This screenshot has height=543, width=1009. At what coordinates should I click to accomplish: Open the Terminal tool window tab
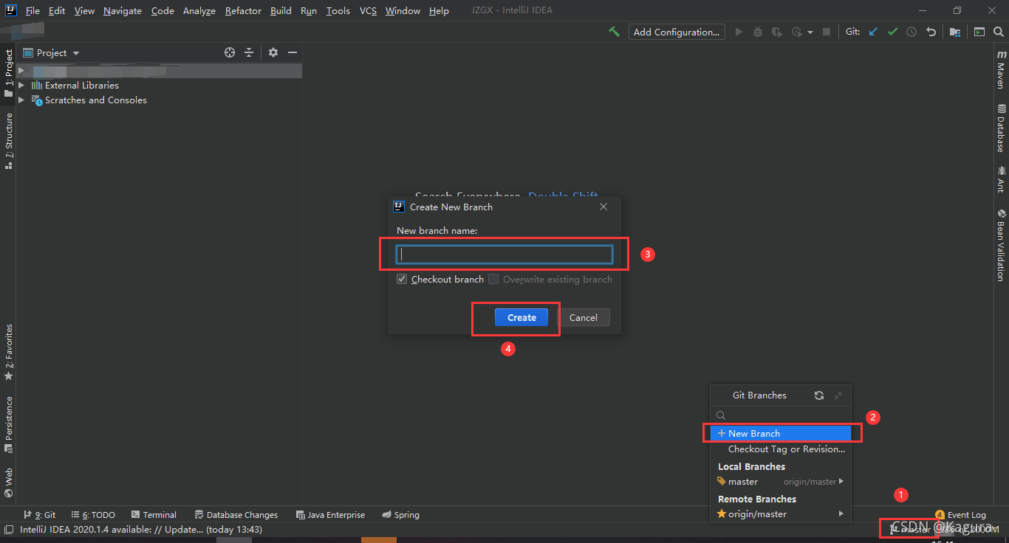pyautogui.click(x=154, y=515)
